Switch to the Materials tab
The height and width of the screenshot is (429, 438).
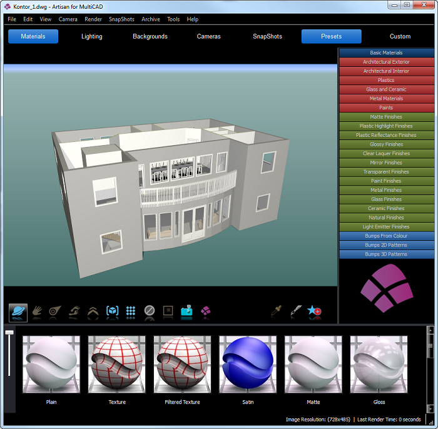click(x=33, y=36)
